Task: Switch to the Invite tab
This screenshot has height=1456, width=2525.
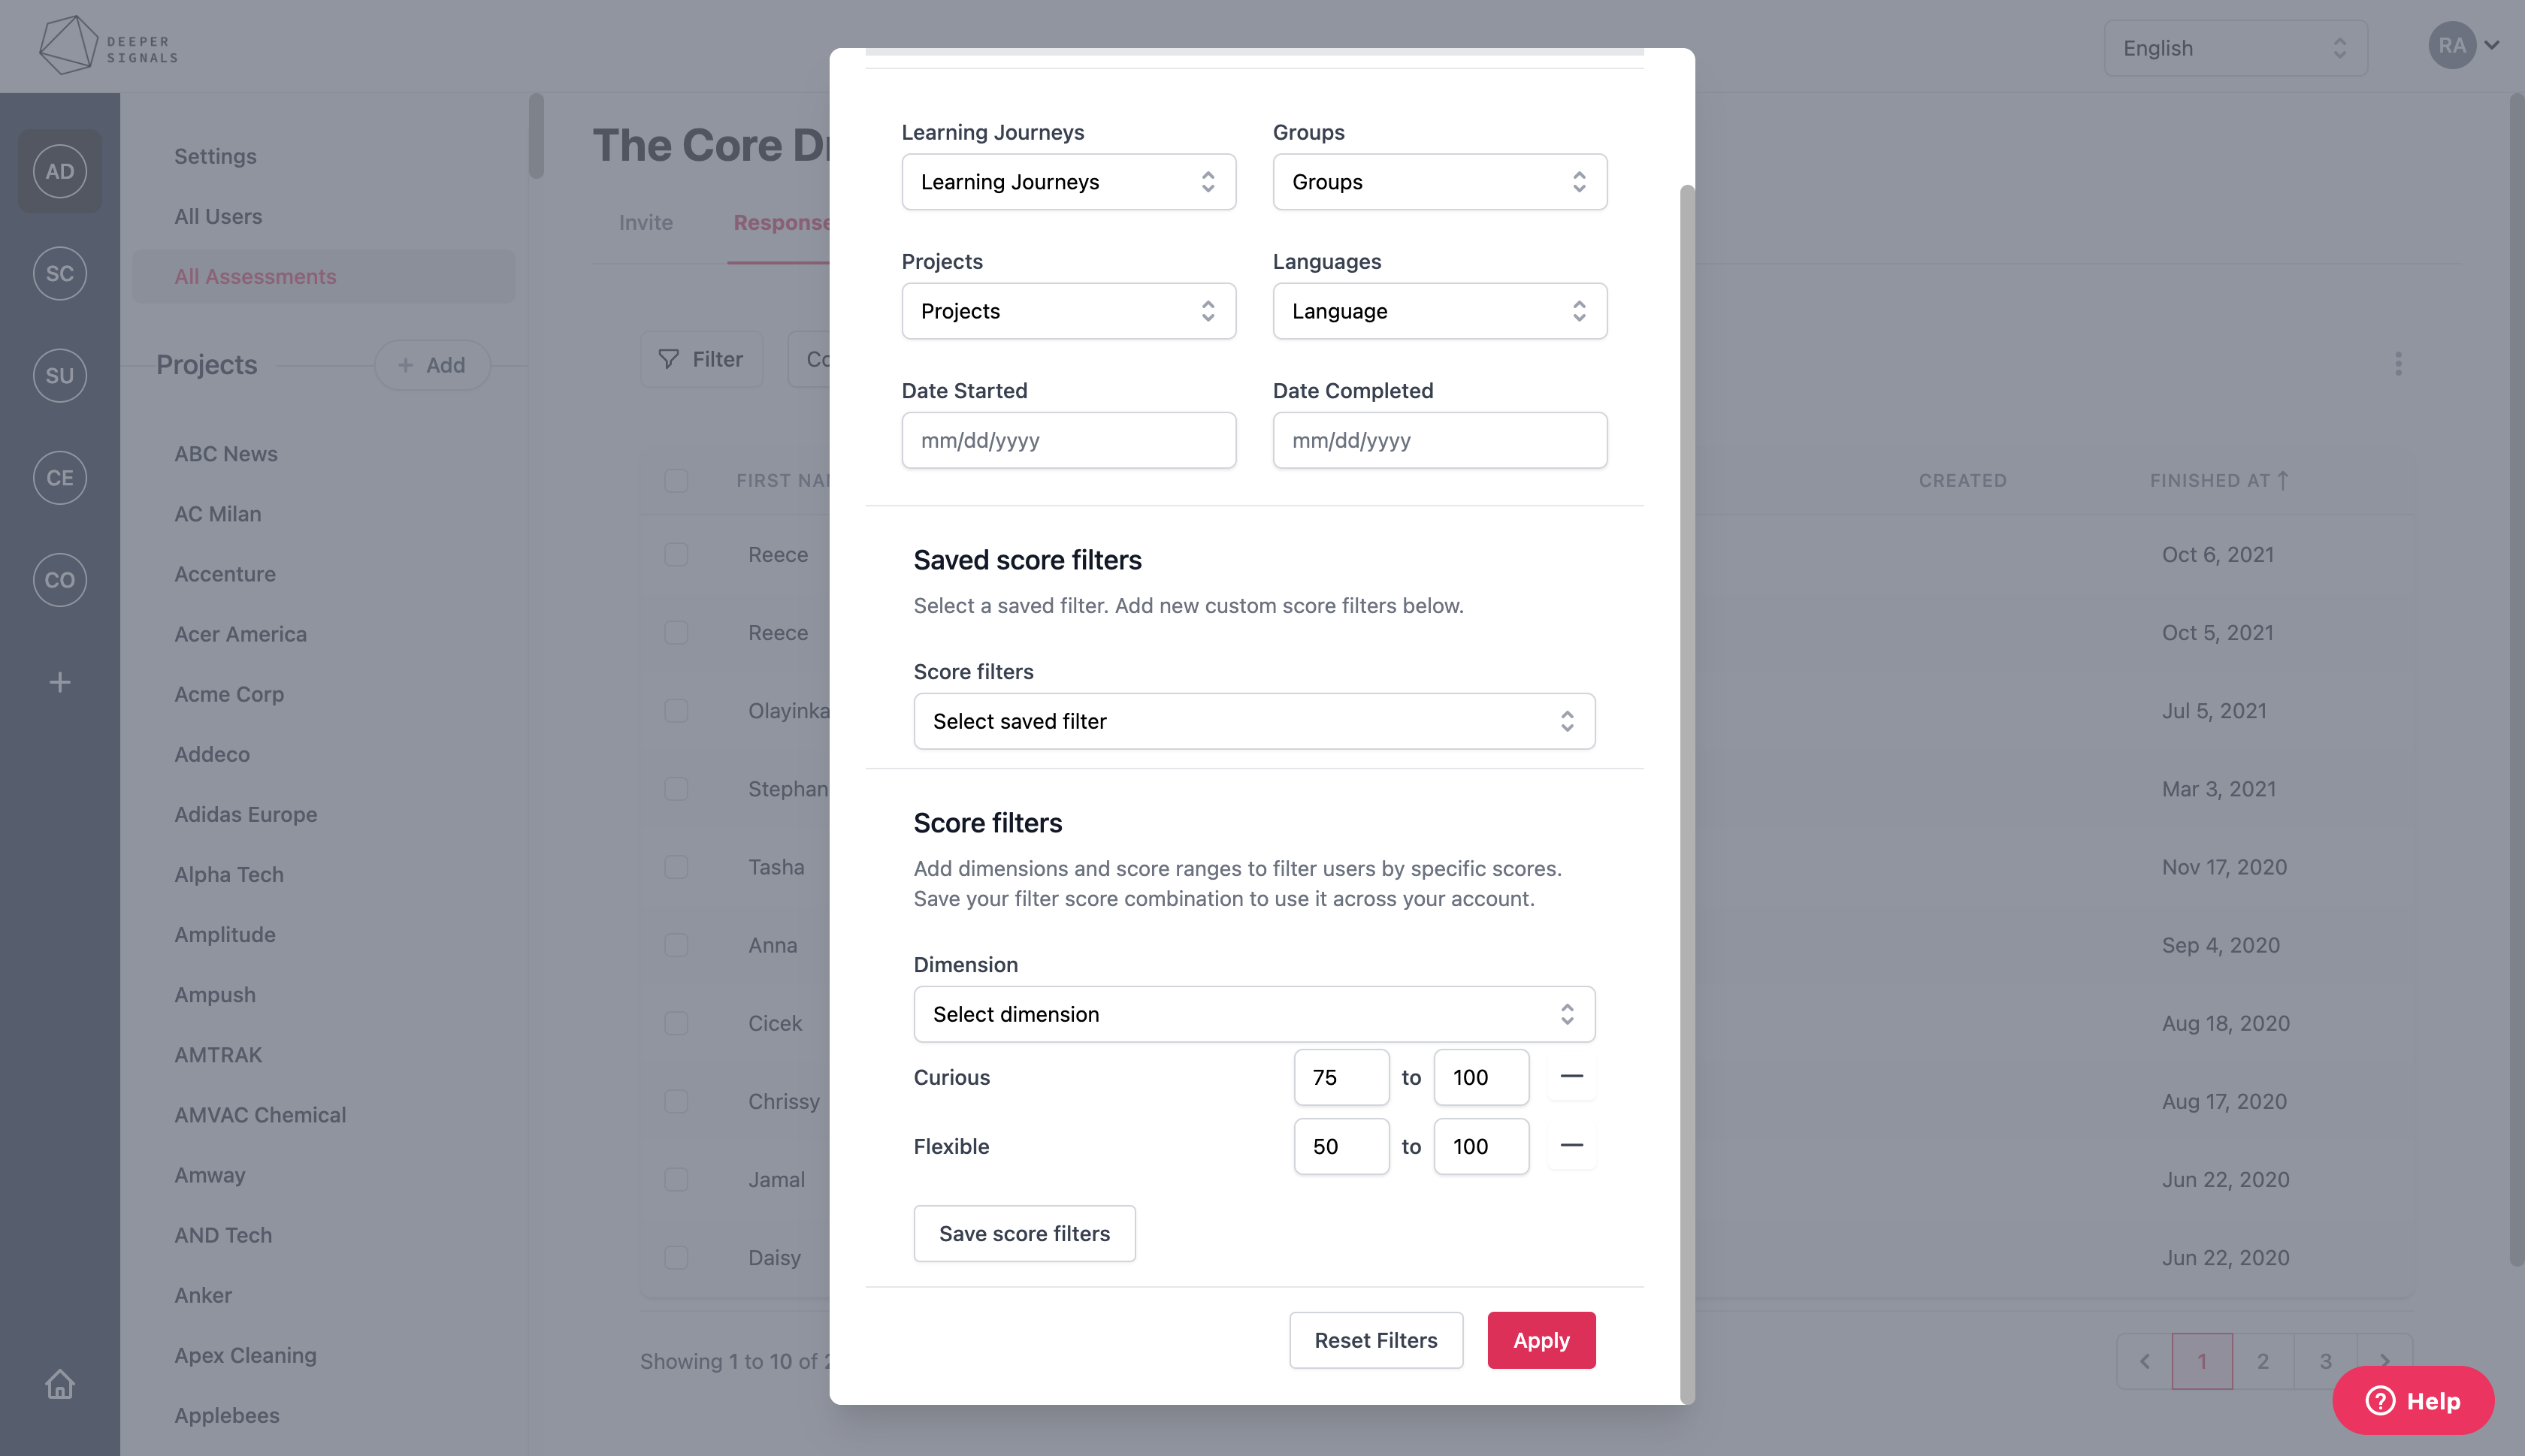Action: click(x=646, y=222)
